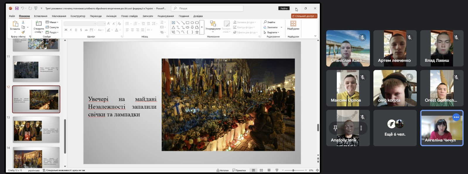
Task: Open the Спільний доступ share dropdown
Action: pos(304,16)
